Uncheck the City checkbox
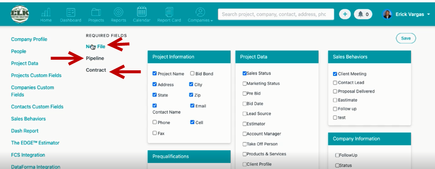The height and width of the screenshot is (169, 435). pyautogui.click(x=191, y=84)
